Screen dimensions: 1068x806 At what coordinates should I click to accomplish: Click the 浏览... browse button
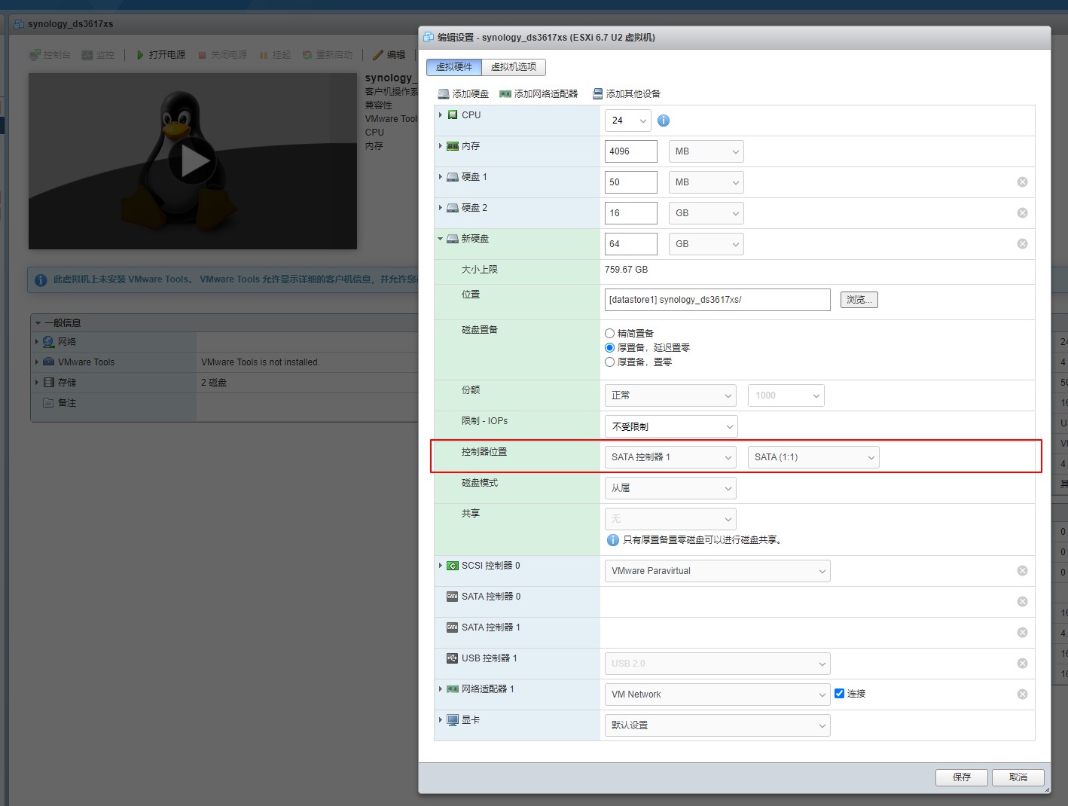pyautogui.click(x=859, y=300)
